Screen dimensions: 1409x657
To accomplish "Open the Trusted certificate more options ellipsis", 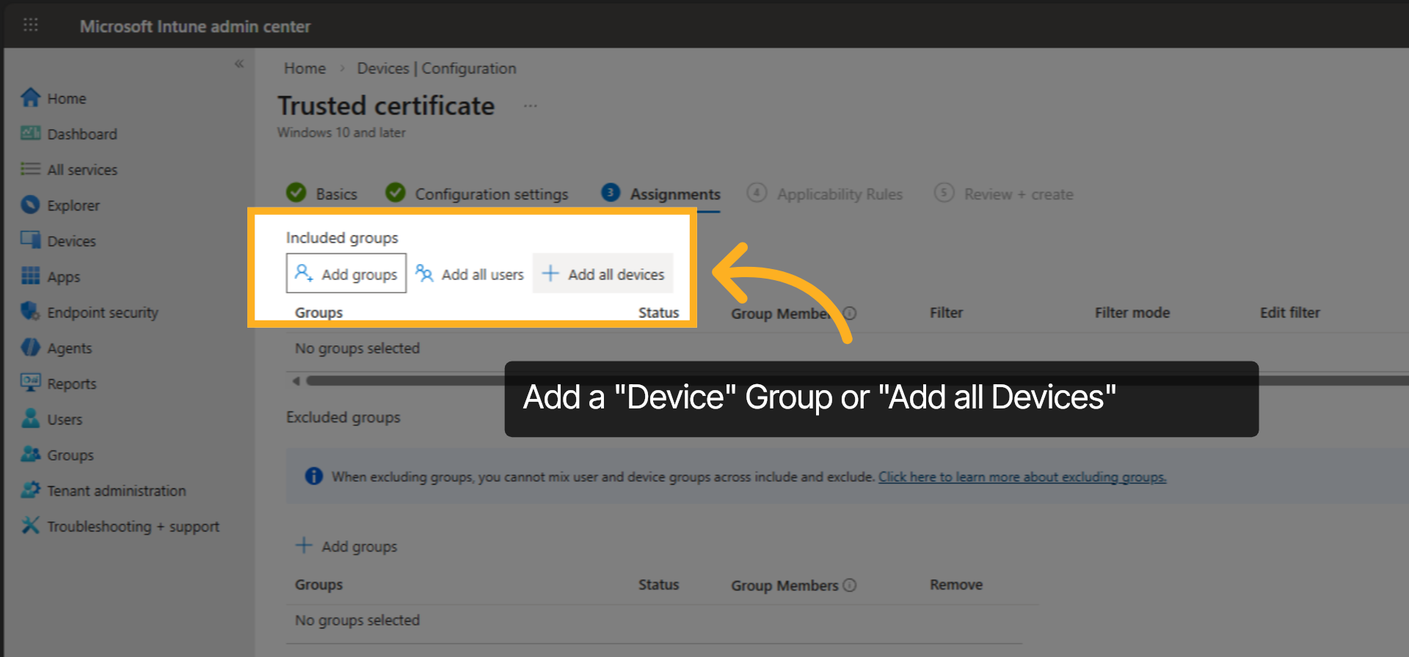I will (531, 106).
